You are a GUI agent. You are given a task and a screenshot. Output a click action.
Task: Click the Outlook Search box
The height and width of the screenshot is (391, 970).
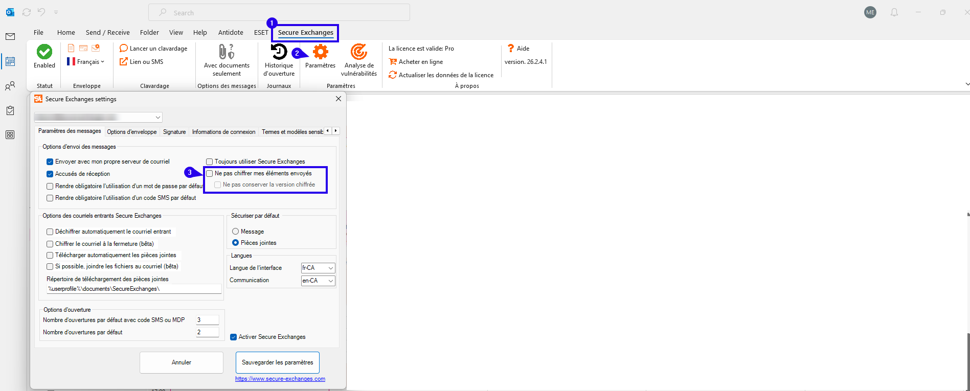tap(279, 12)
